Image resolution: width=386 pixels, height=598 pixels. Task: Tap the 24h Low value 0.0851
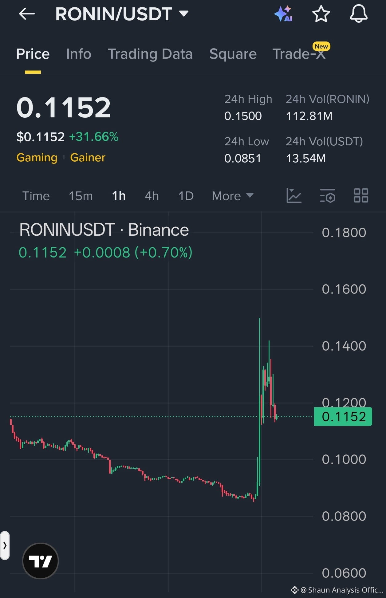coord(242,159)
